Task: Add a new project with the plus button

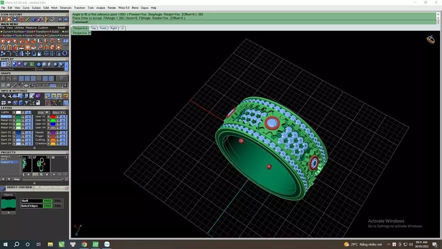Action: pos(3,179)
